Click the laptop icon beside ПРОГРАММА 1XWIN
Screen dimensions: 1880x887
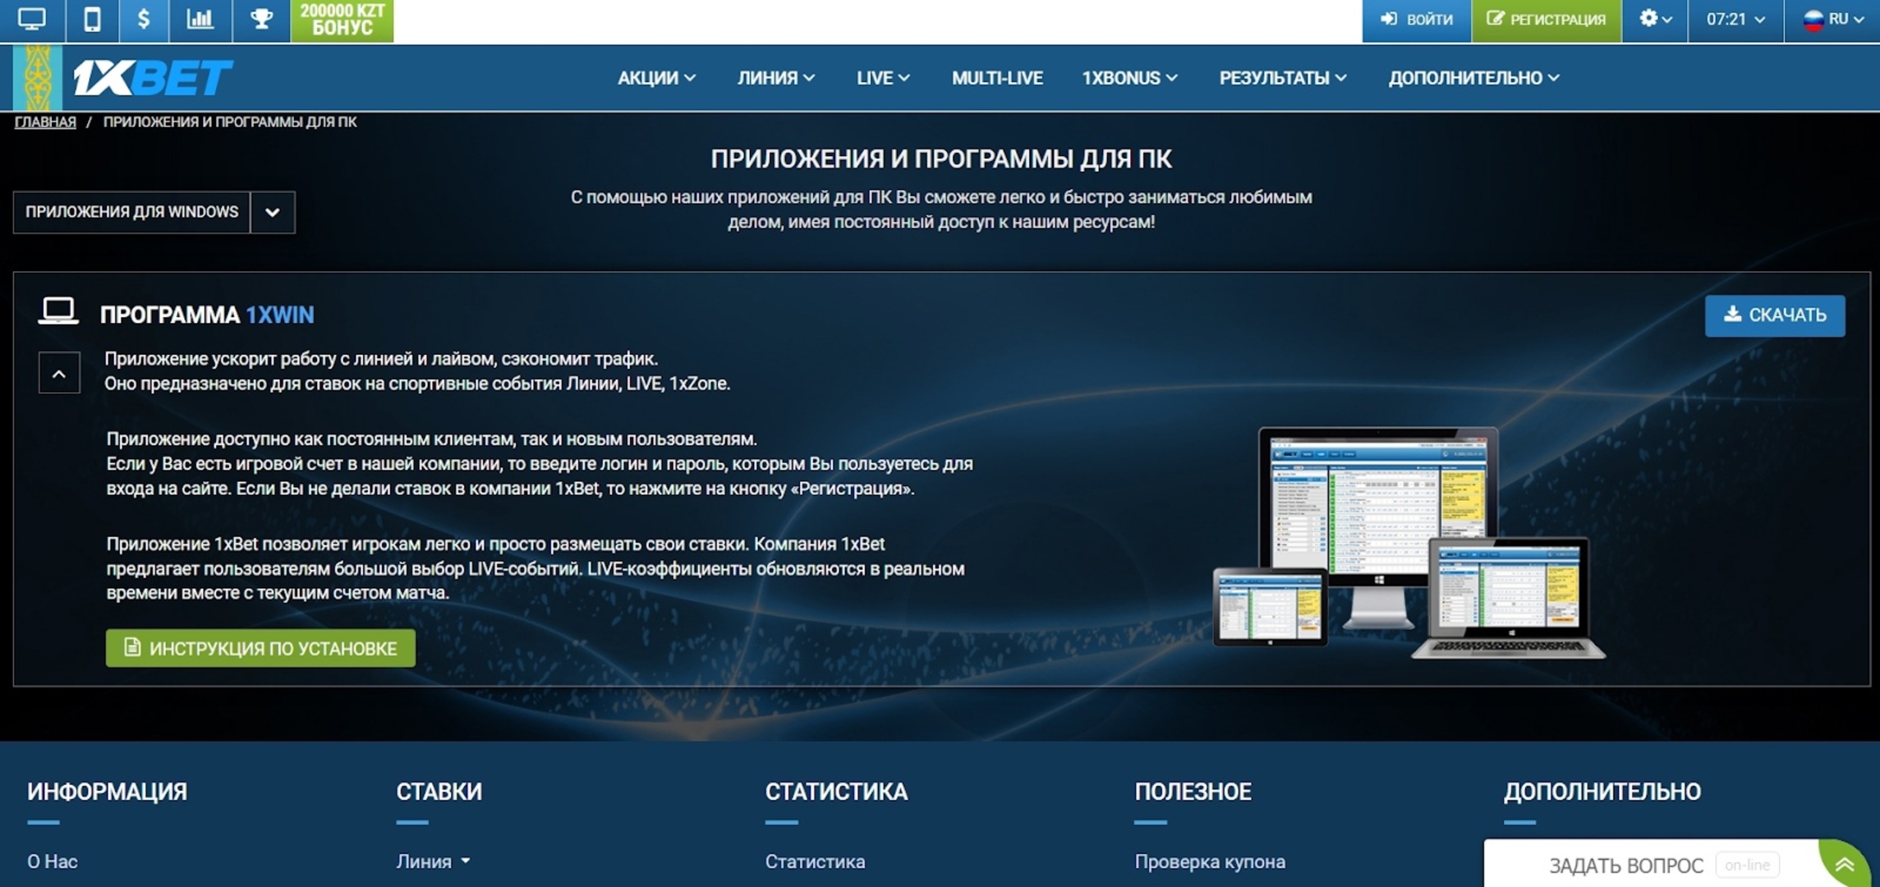[x=58, y=311]
